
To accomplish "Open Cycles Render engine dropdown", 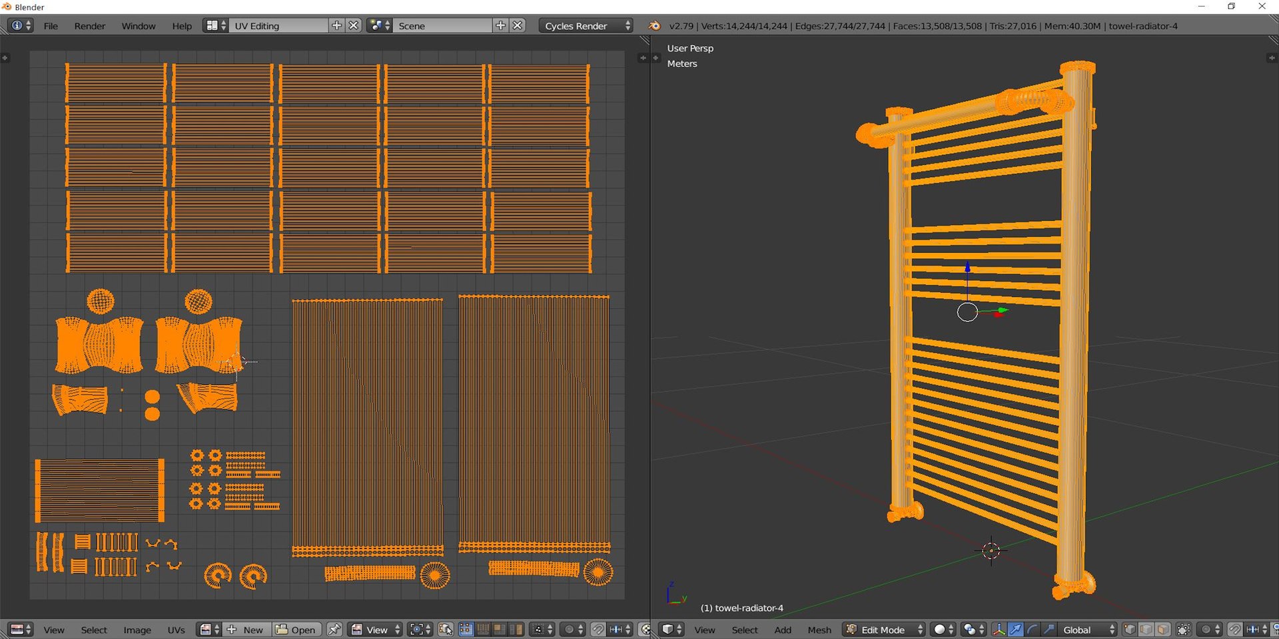I will 586,25.
